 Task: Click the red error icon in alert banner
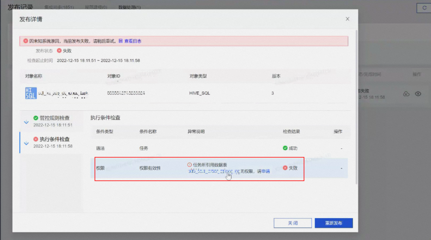[x=26, y=41]
